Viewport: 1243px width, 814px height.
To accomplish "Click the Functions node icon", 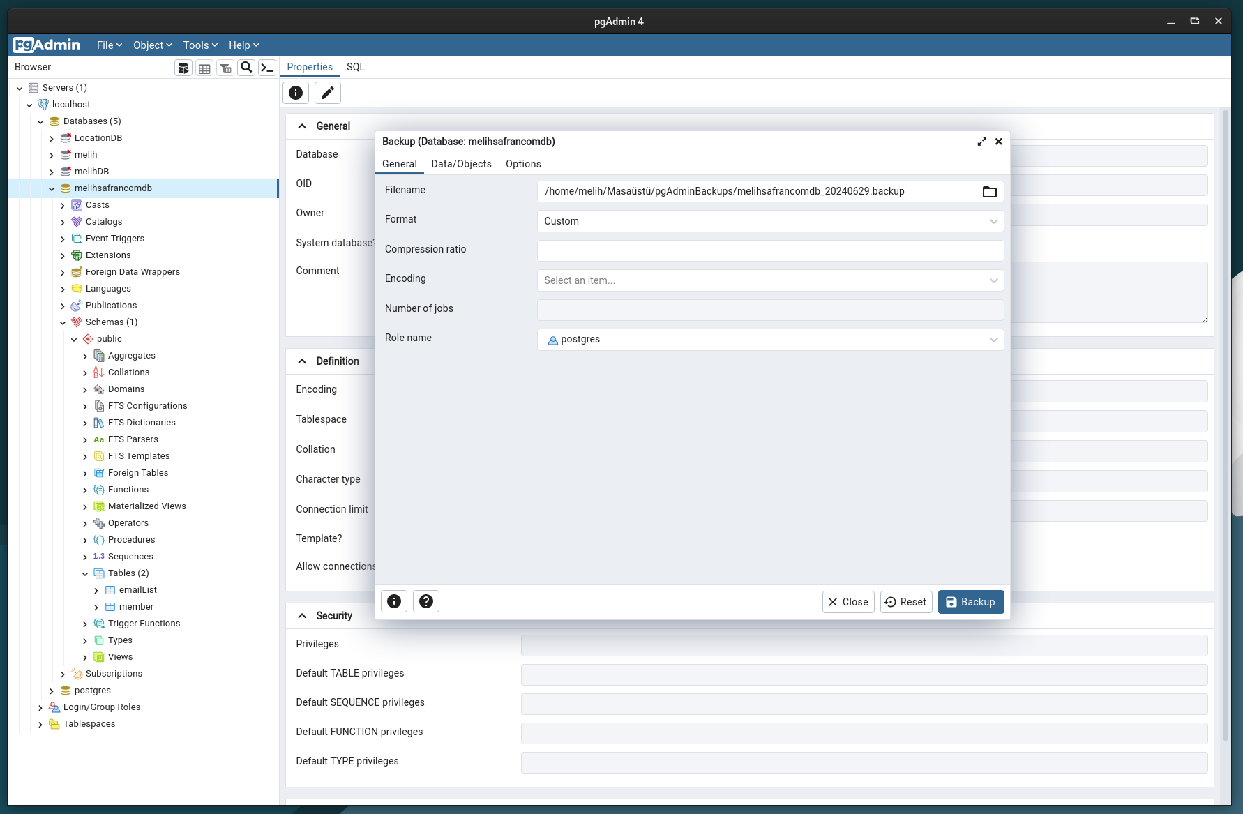I will [x=99, y=490].
